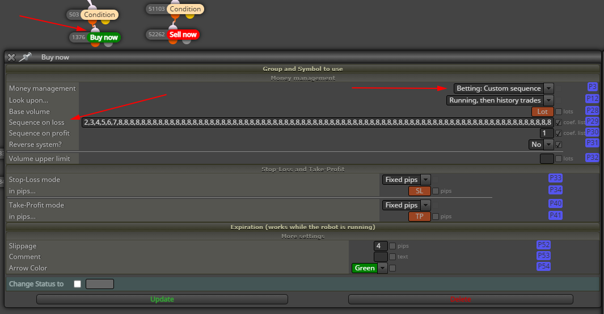This screenshot has height=314, width=604.
Task: Open Take-Profit mode Fixed pips dropdown
Action: pyautogui.click(x=406, y=206)
